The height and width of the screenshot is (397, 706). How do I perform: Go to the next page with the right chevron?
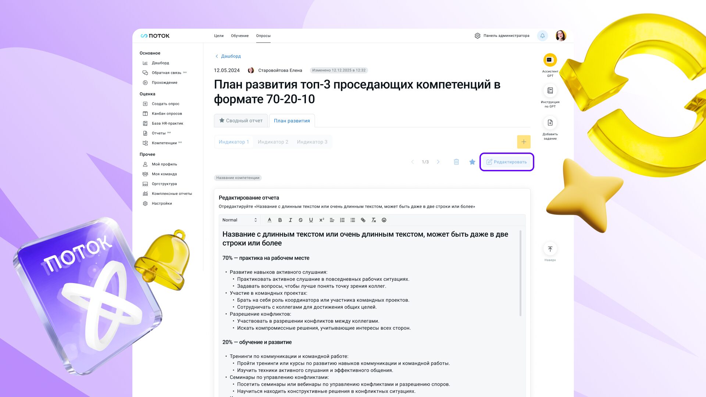438,162
